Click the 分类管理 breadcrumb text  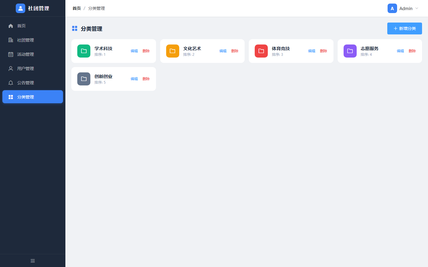(x=97, y=8)
